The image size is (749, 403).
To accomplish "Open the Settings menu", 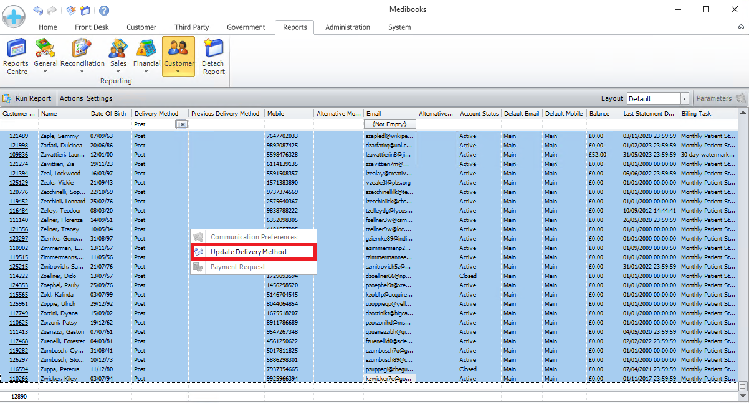I will [100, 98].
